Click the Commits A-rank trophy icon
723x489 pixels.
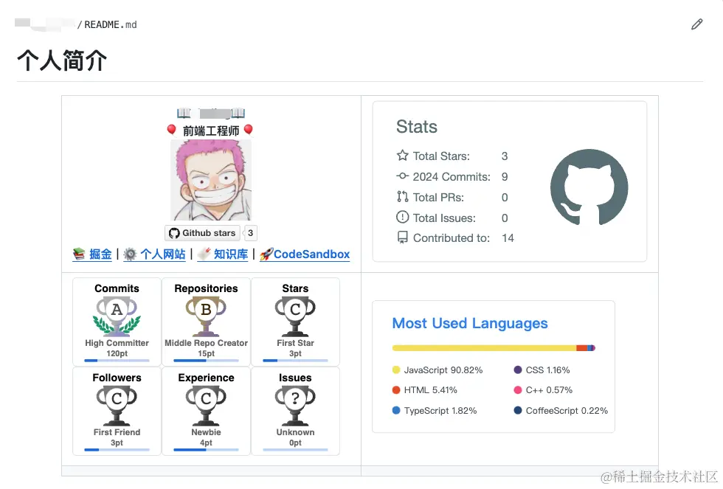[x=117, y=316]
